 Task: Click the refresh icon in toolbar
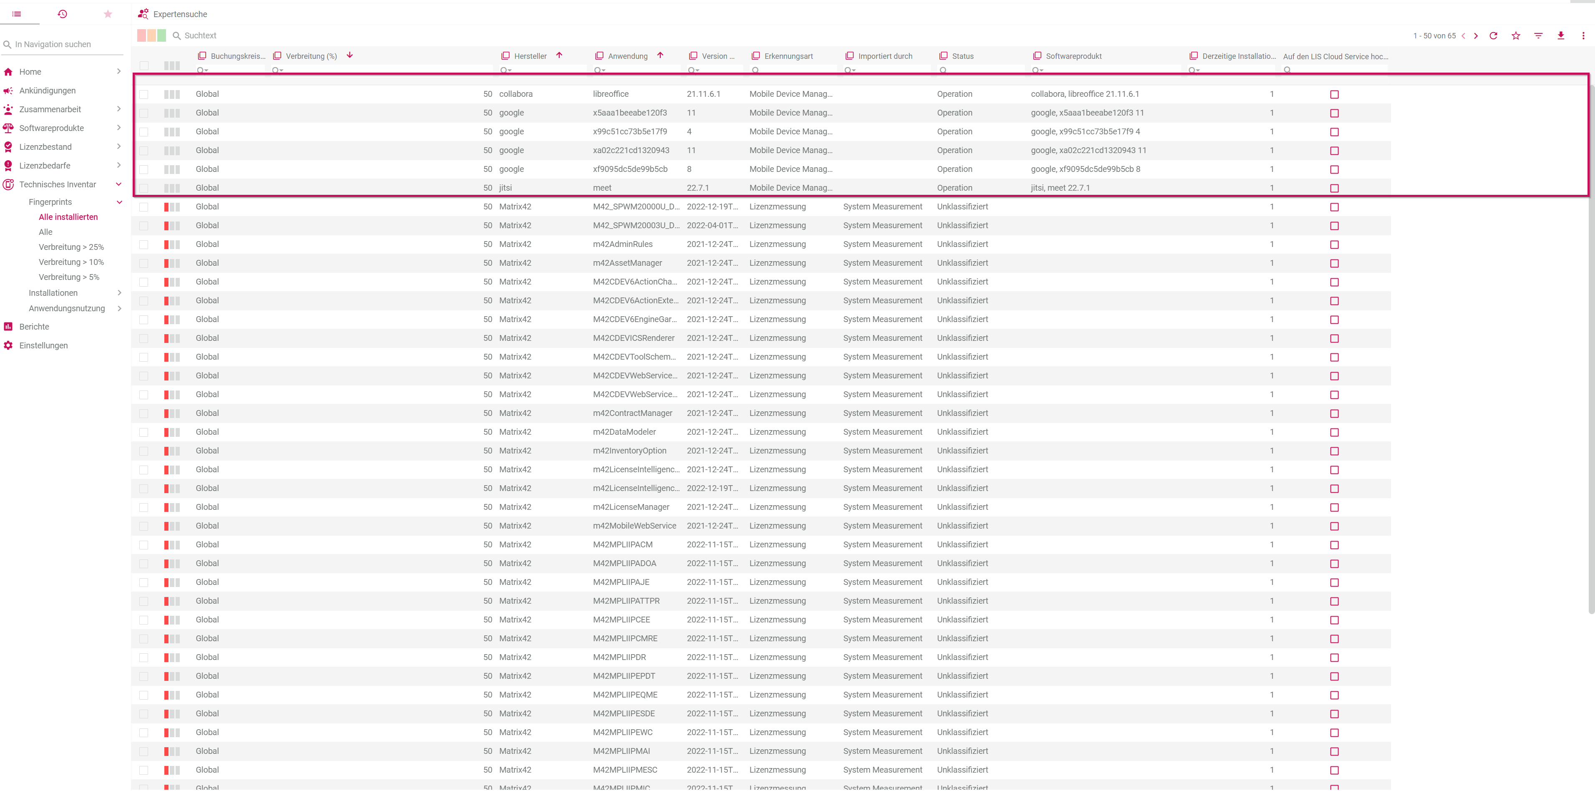1493,36
